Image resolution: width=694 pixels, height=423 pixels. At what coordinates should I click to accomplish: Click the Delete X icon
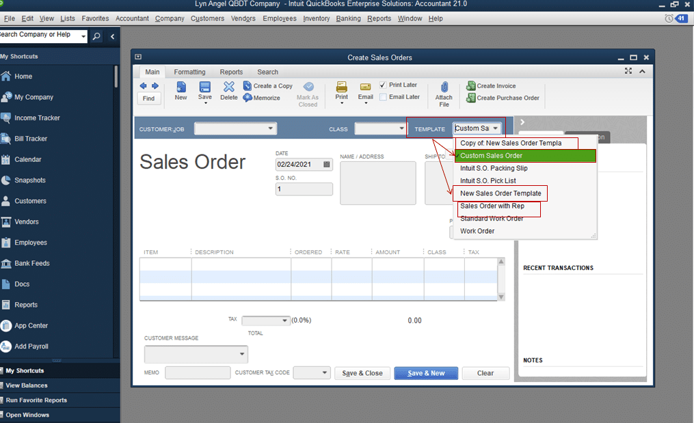click(229, 87)
